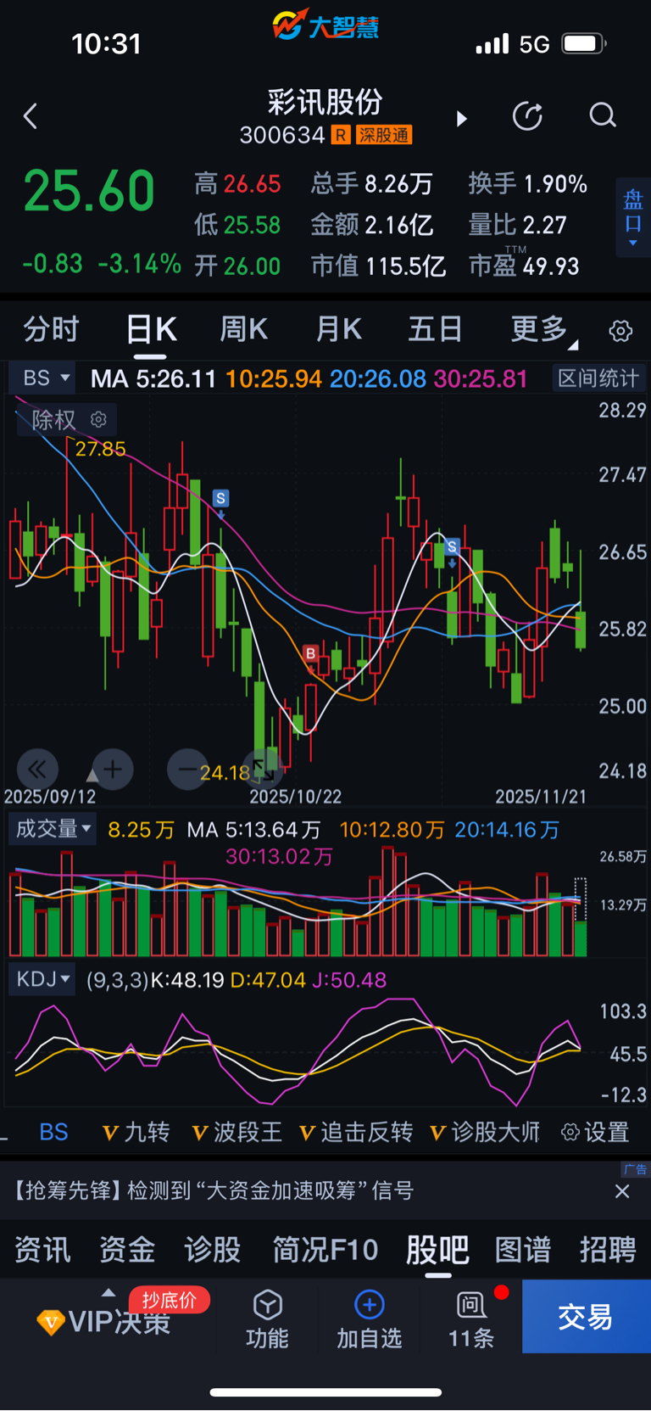Viewport: 651px width, 1411px height.
Task: Tap 深股通 badge
Action: click(383, 135)
